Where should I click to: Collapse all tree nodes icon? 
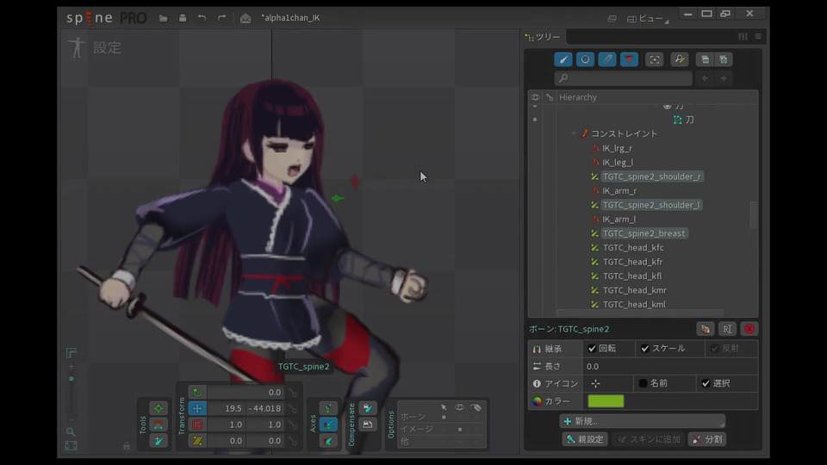click(706, 59)
